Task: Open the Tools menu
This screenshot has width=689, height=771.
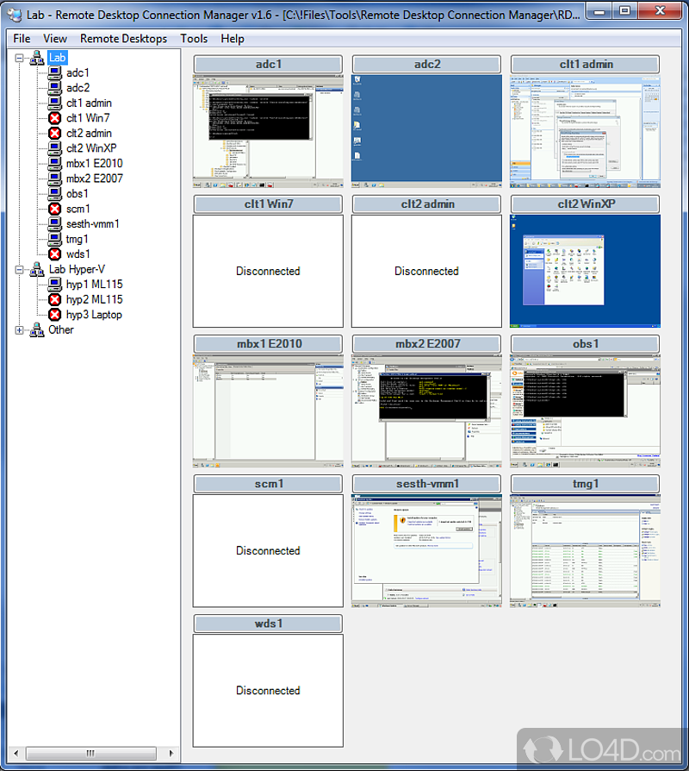Action: 194,39
